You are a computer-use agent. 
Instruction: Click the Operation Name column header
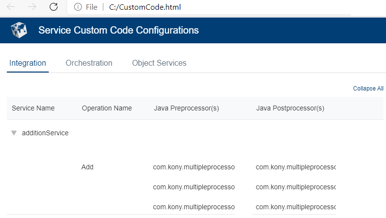point(107,108)
